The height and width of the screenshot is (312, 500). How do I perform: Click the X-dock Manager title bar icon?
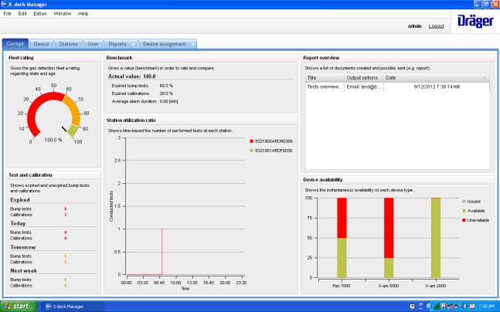click(x=5, y=4)
